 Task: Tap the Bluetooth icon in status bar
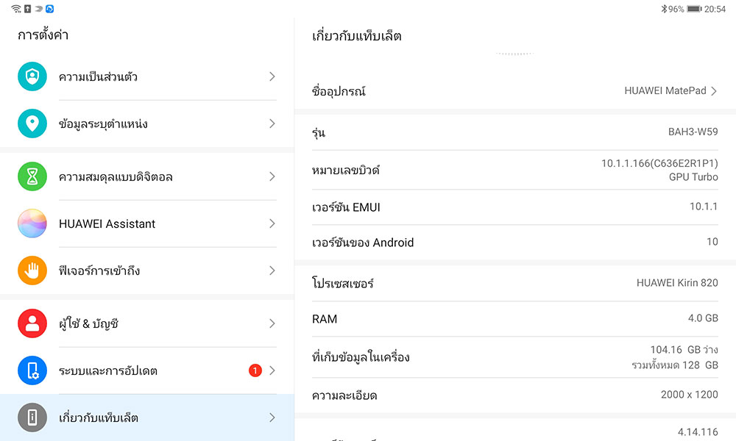tap(663, 9)
